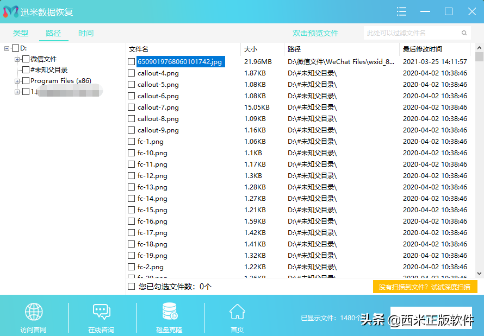Expand the 微信文件 folder node
This screenshot has width=484, height=336.
17,59
